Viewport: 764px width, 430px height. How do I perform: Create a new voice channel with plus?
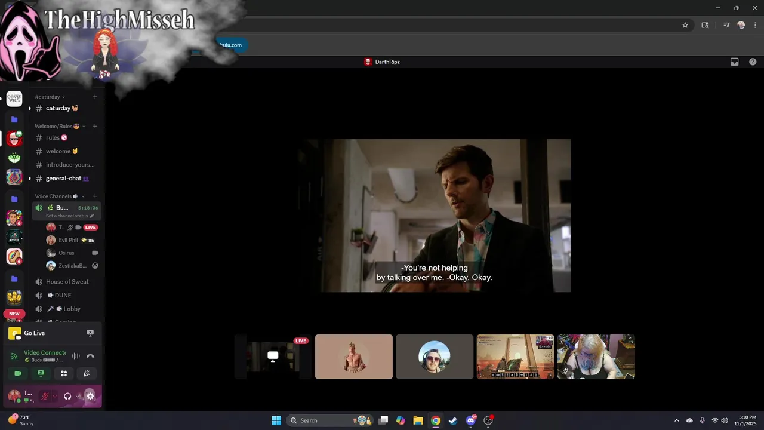[95, 196]
